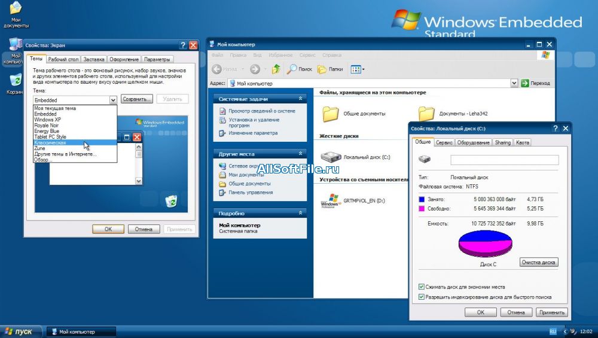Click the Start button
Image resolution: width=598 pixels, height=338 pixels.
pos(20,331)
